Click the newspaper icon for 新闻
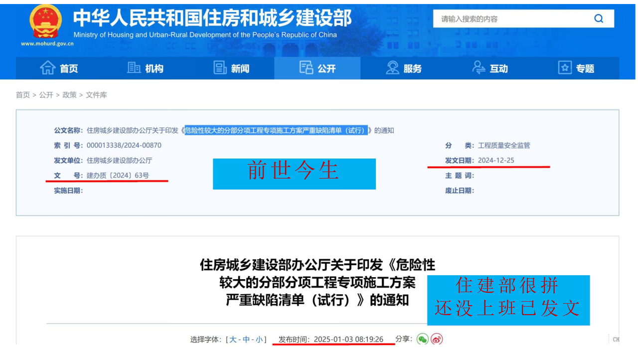Screen dimensions: 638x359 click(x=220, y=68)
